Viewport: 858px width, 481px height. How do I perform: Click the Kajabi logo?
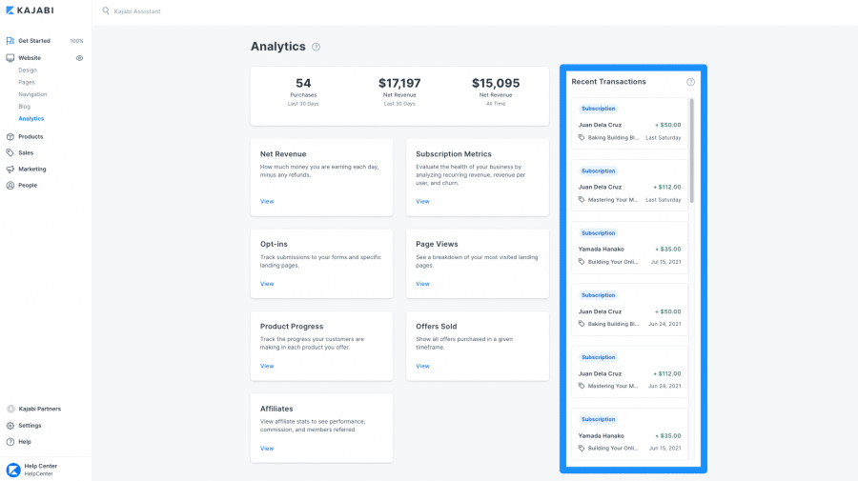click(30, 10)
